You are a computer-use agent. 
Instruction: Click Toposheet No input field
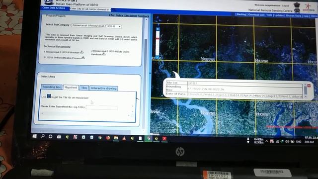pyautogui.click(x=101, y=107)
